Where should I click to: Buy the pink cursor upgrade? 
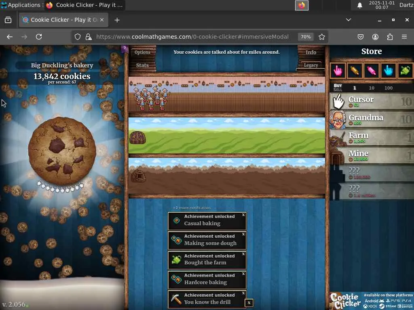coord(338,70)
